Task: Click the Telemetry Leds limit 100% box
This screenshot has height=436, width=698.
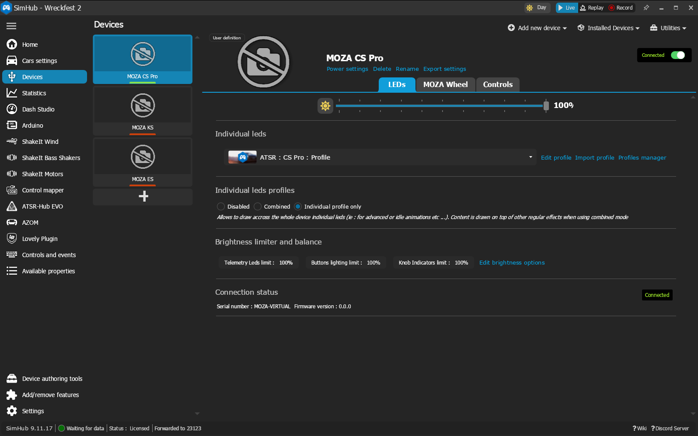Action: click(x=258, y=263)
